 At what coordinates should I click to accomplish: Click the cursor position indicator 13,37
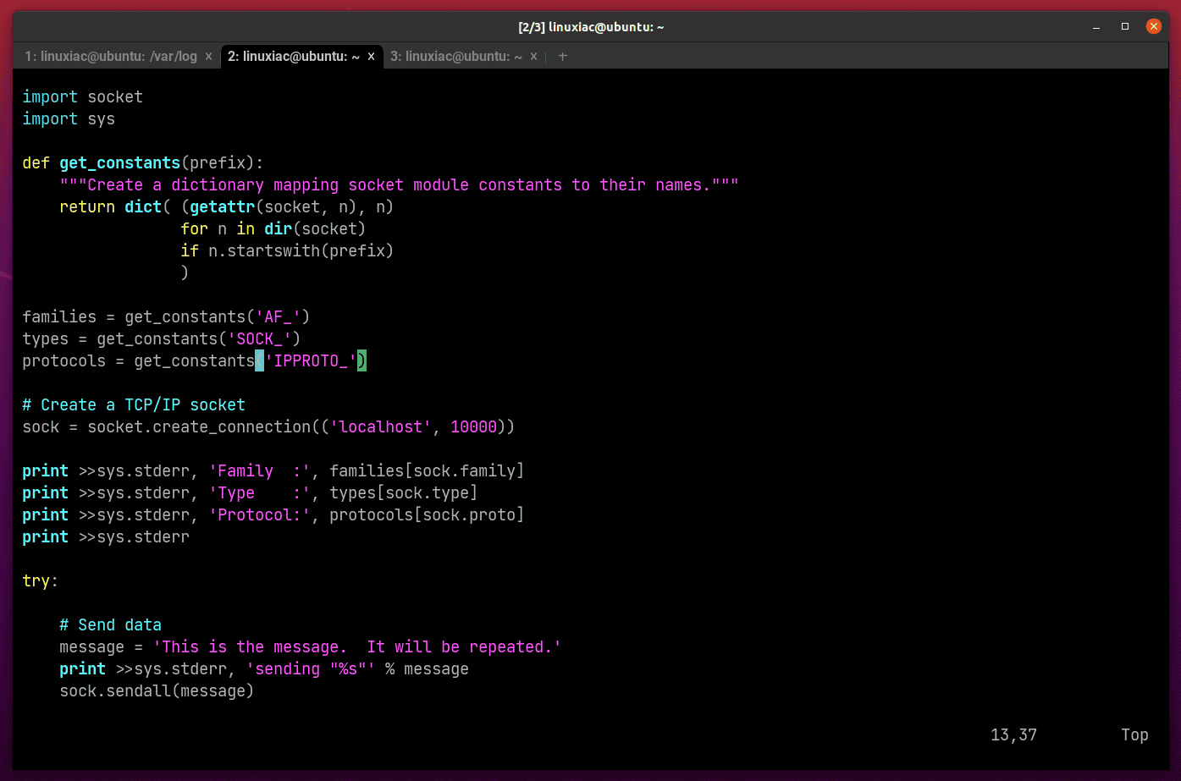1013,734
